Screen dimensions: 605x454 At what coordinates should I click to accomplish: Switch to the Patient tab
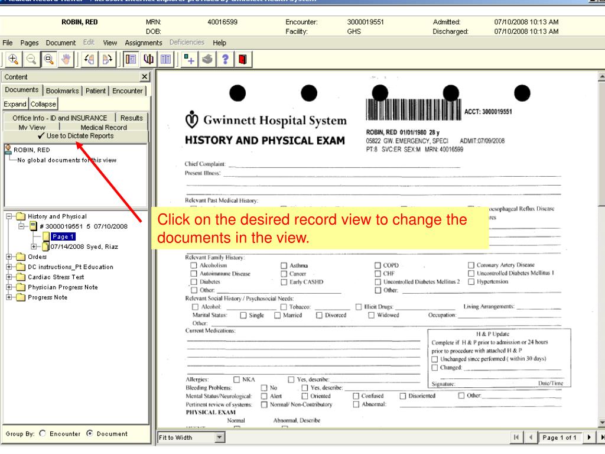point(95,90)
